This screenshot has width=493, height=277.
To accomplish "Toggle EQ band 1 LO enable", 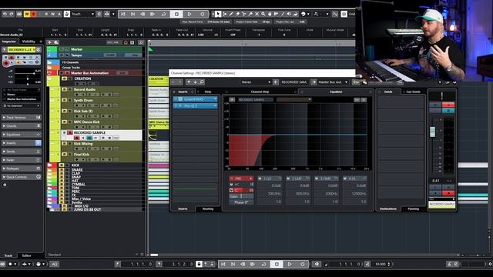I will pos(260,179).
